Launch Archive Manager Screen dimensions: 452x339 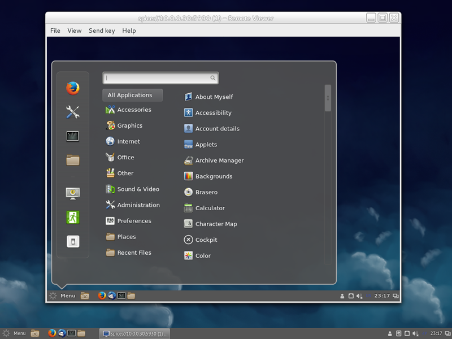[x=214, y=160]
